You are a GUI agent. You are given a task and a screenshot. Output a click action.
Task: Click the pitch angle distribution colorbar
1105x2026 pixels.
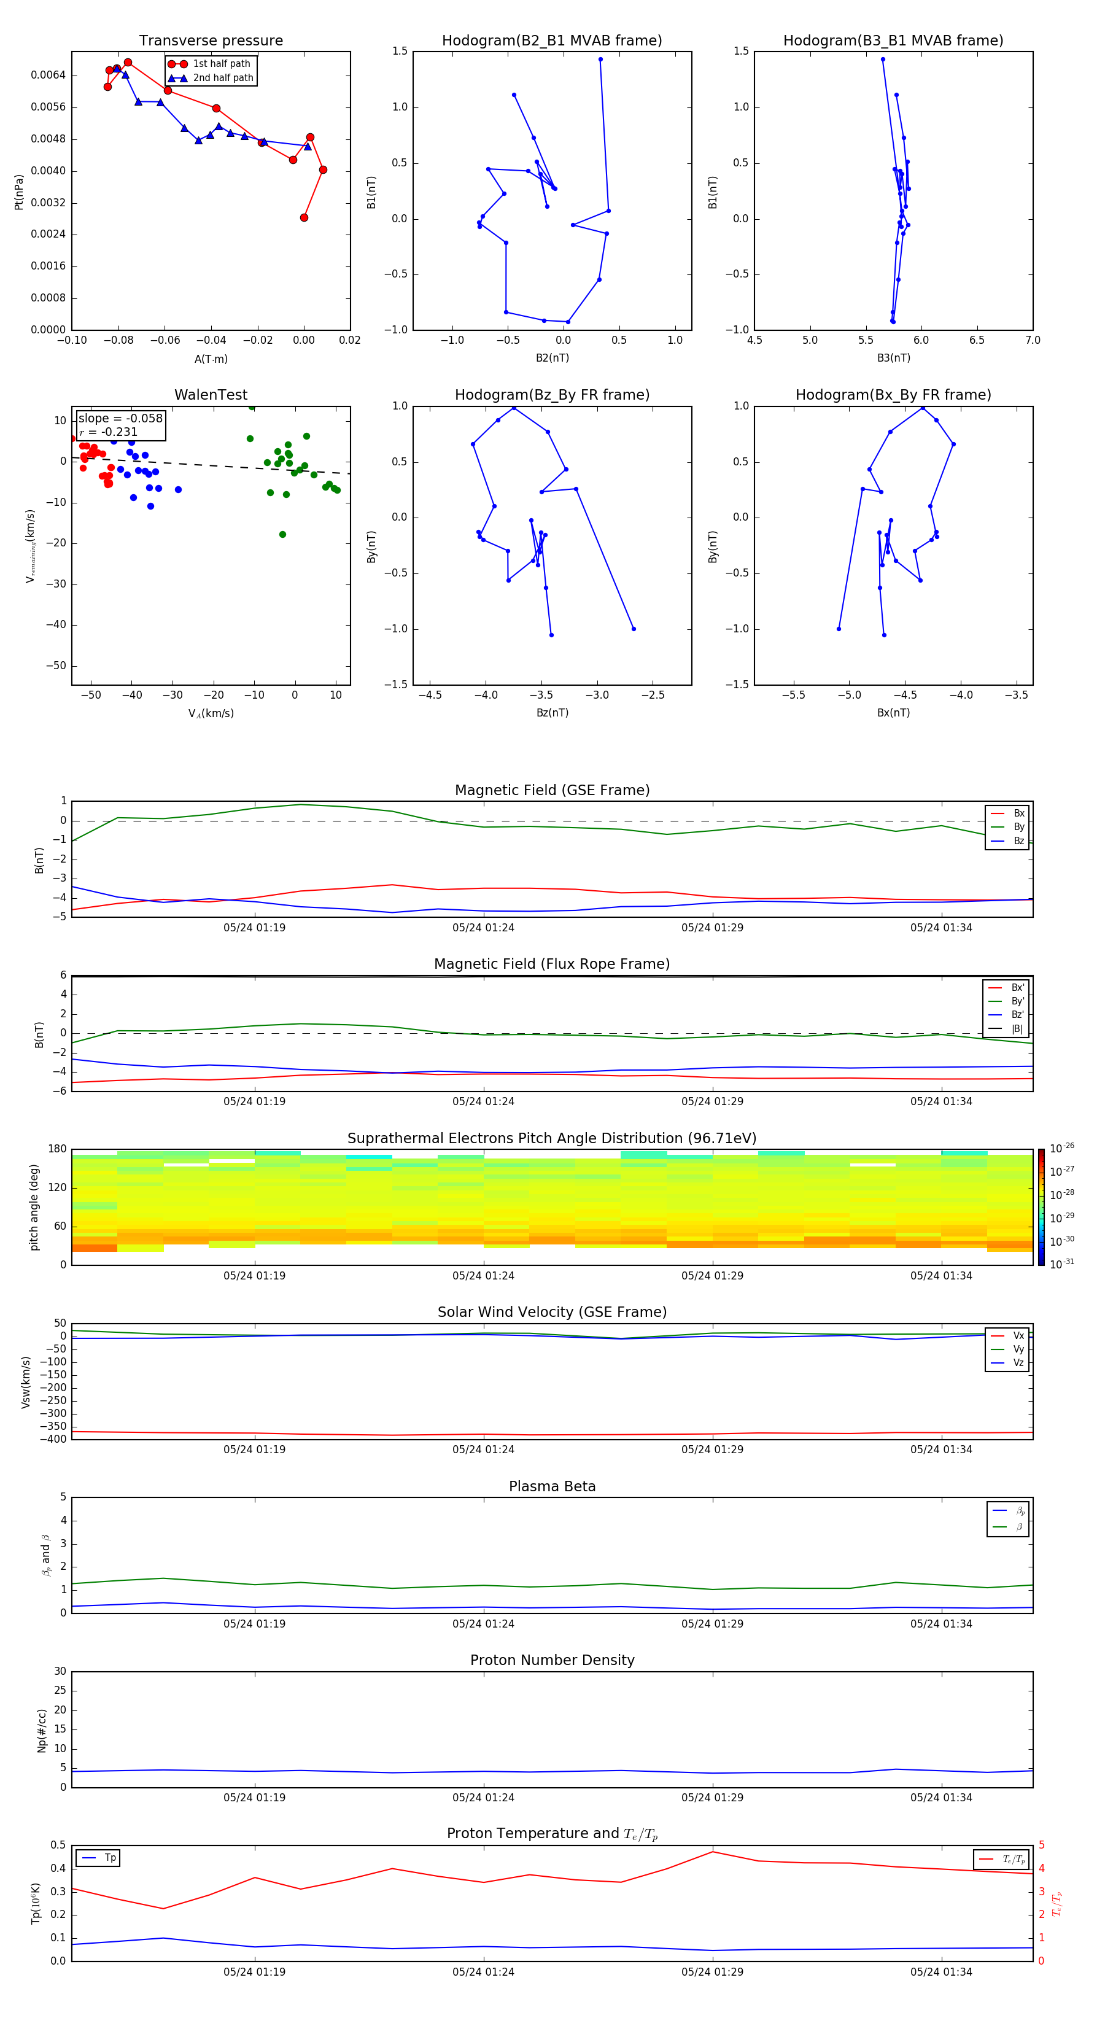(x=1041, y=1207)
